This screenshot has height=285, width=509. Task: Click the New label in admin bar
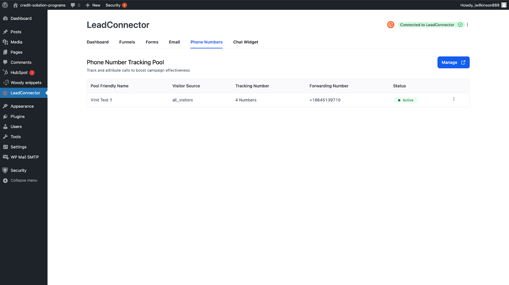[96, 5]
